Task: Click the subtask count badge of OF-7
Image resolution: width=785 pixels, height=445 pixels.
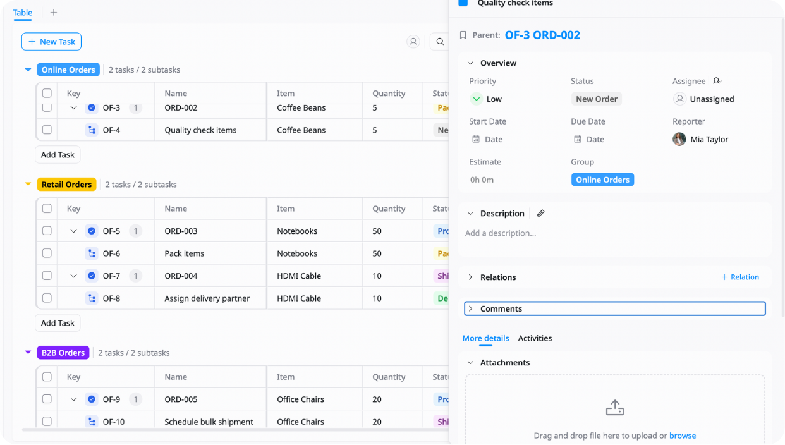Action: pyautogui.click(x=135, y=276)
